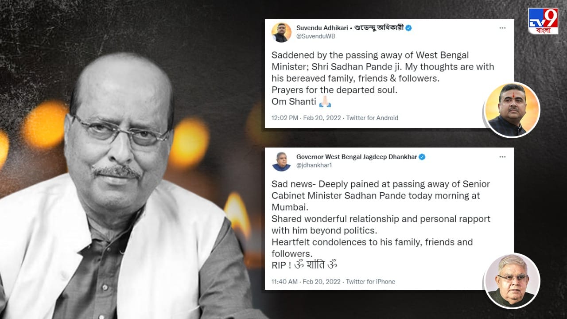567x319 pixels.
Task: Open the three-dot menu on Suvendu Adhikari's tweet
Action: click(x=502, y=28)
